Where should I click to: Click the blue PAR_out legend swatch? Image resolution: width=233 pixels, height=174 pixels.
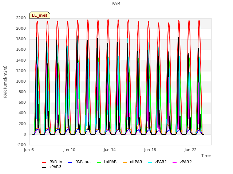[70, 162]
